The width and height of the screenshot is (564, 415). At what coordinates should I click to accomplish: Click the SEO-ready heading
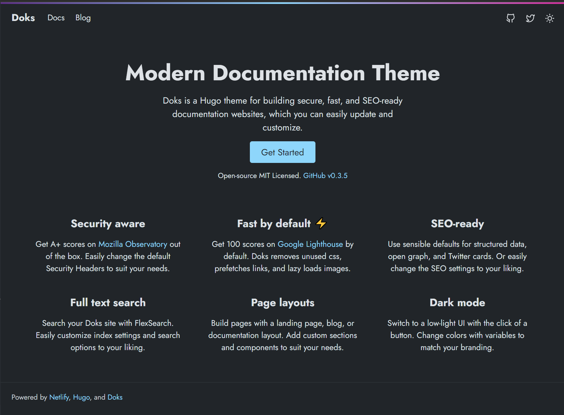coord(457,224)
